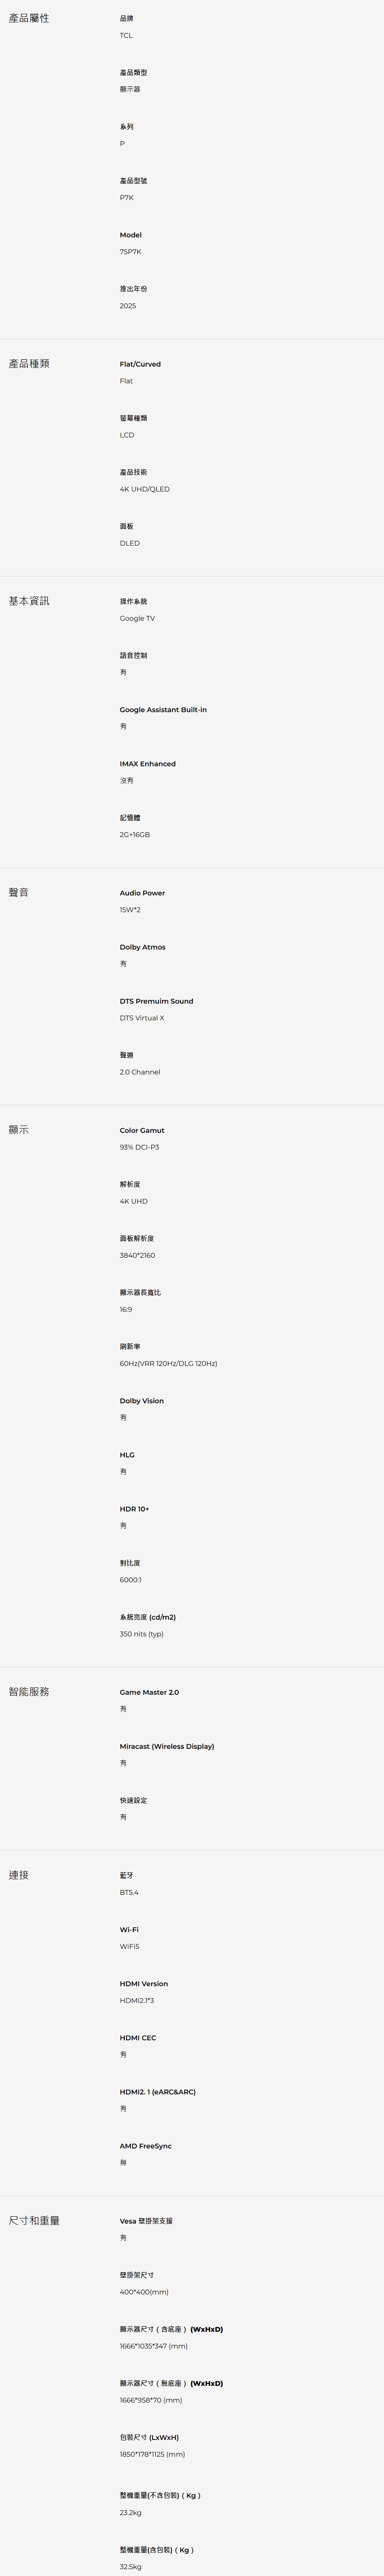The height and width of the screenshot is (2576, 384).
Task: Click the 400*400(mm) wall mount size
Action: point(144,2292)
